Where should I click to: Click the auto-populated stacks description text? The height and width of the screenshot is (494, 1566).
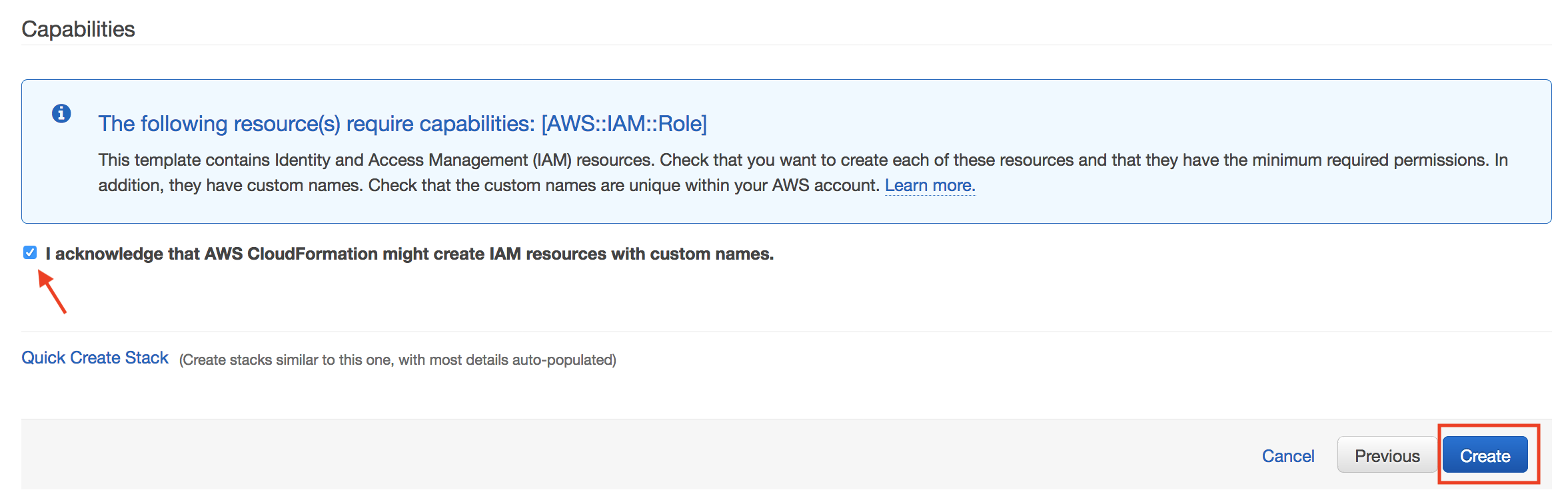(x=398, y=360)
